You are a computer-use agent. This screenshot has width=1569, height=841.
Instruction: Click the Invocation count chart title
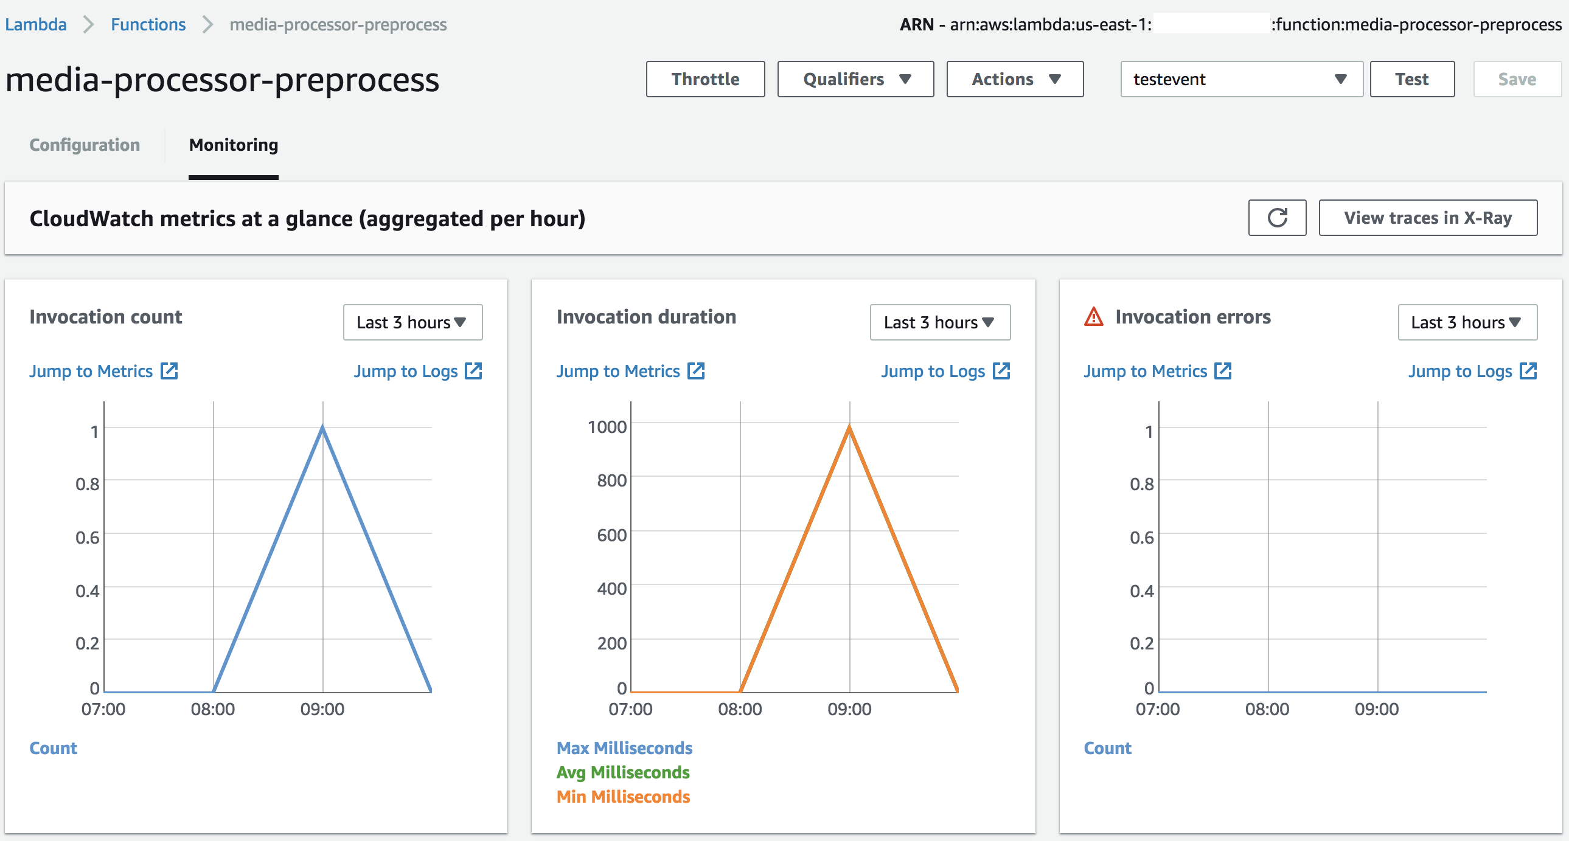(x=105, y=317)
